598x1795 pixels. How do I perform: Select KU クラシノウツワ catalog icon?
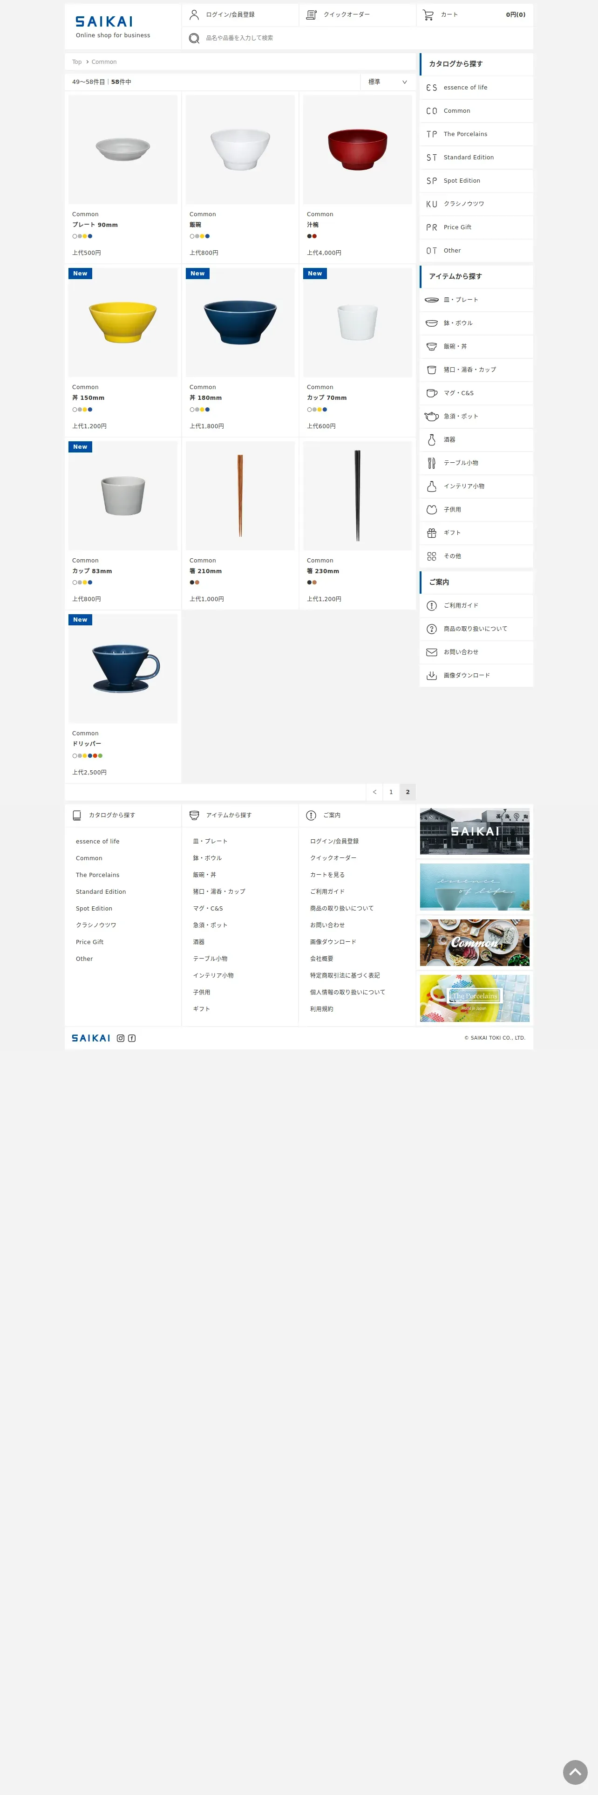pyautogui.click(x=432, y=204)
